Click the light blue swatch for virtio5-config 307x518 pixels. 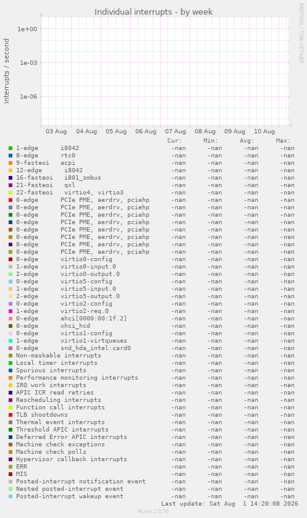(x=11, y=282)
